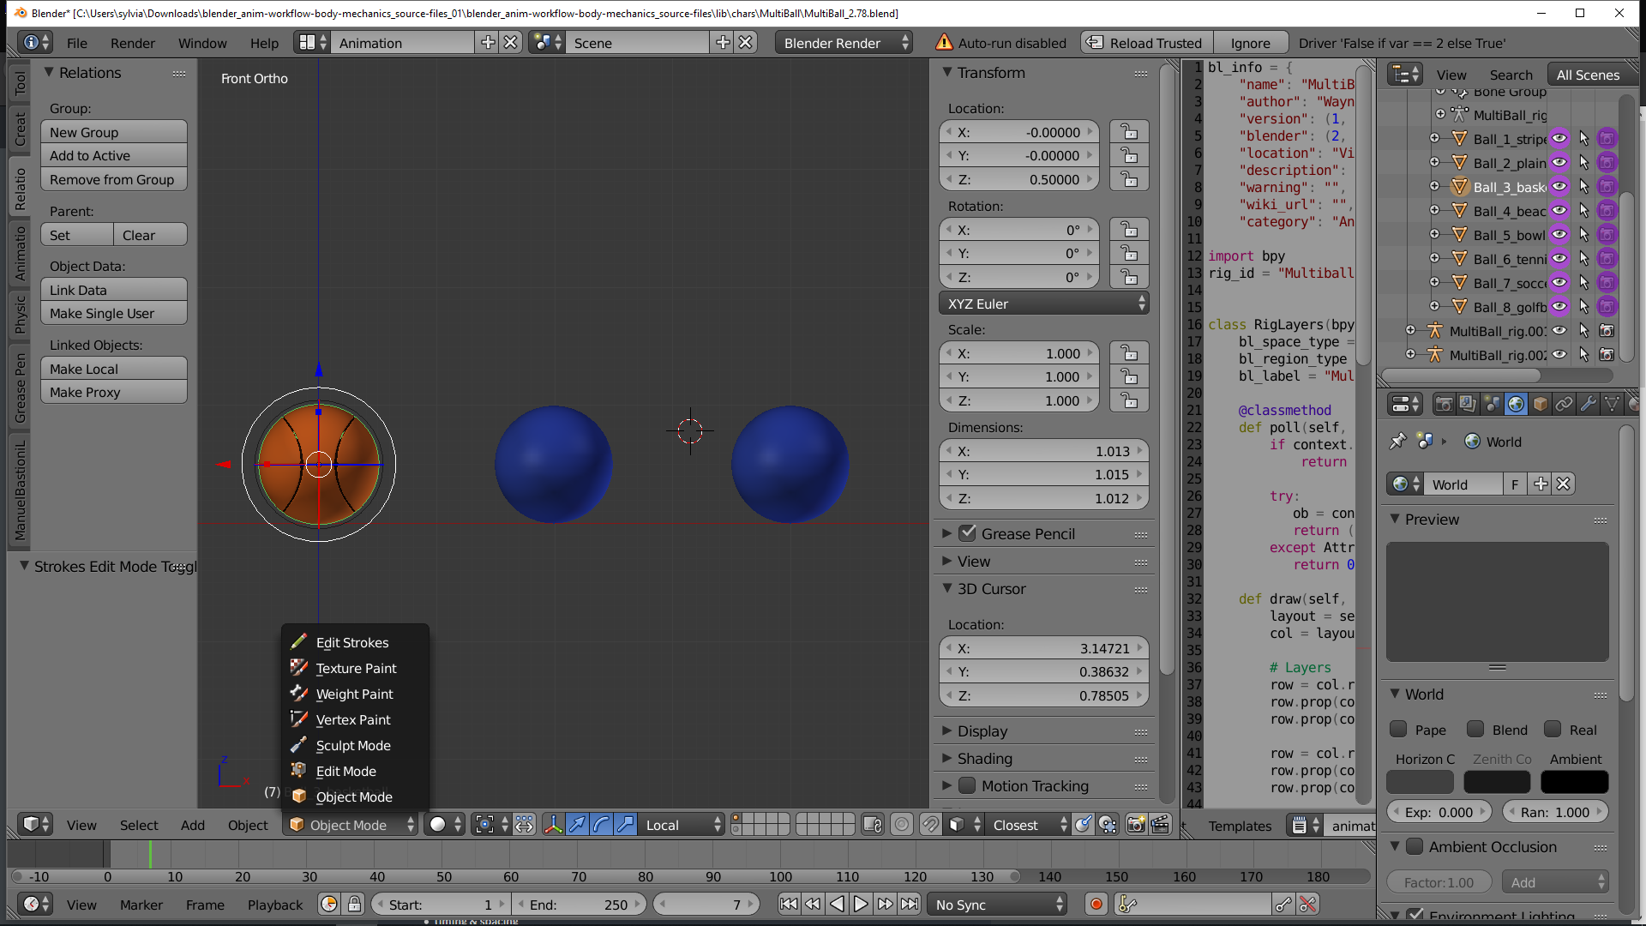Select the Edit Mode entry
Image resolution: width=1646 pixels, height=926 pixels.
click(x=345, y=772)
